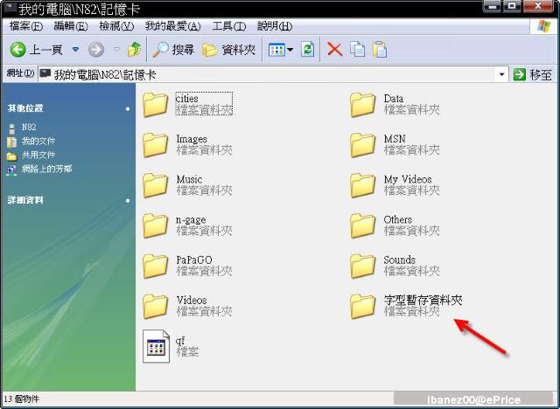
Task: Expand the address bar dropdown arrow
Action: tap(501, 75)
